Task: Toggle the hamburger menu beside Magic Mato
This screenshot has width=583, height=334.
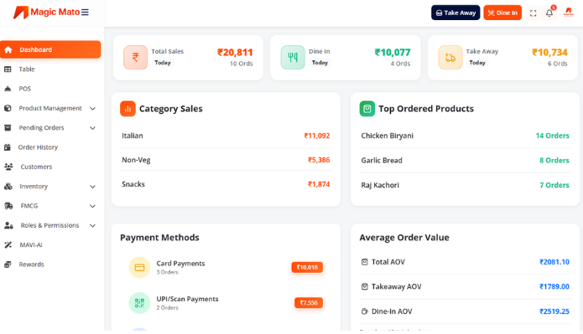Action: click(x=86, y=13)
